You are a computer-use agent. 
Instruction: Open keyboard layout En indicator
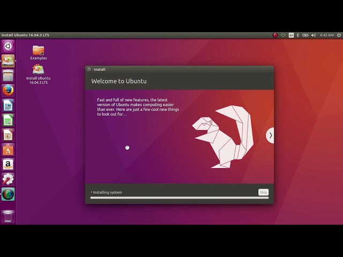[291, 35]
